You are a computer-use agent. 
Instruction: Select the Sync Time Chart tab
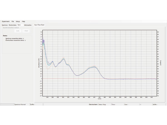point(40,25)
